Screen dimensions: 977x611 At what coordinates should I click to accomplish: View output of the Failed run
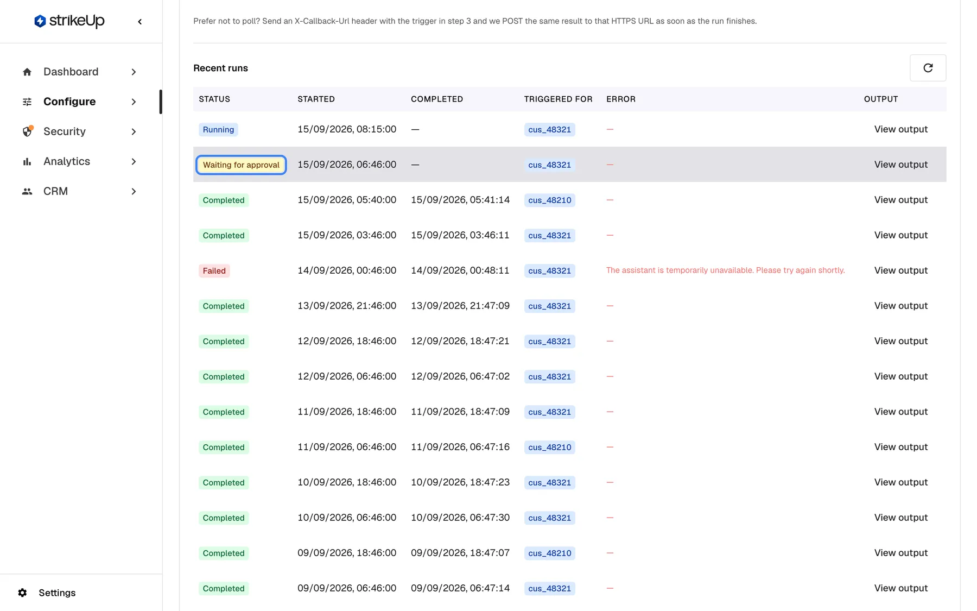(x=900, y=270)
